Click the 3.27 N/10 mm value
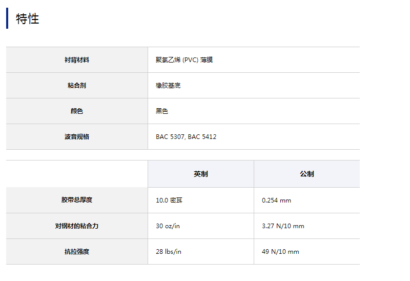The image size is (410, 281). point(283,226)
